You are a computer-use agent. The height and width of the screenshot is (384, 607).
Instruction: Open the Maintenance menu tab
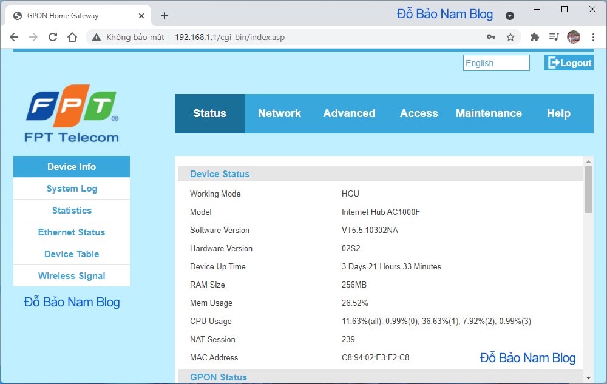coord(489,113)
